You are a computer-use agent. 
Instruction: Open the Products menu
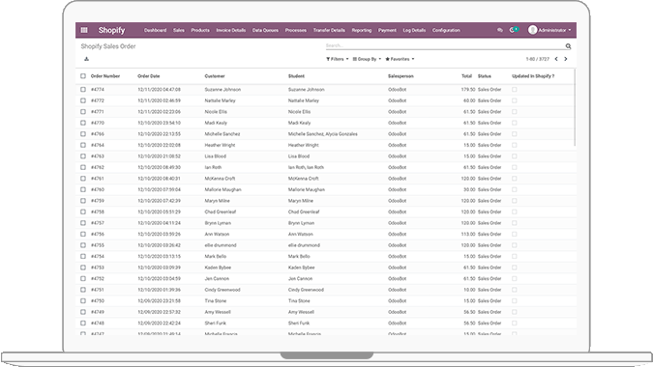pyautogui.click(x=200, y=30)
